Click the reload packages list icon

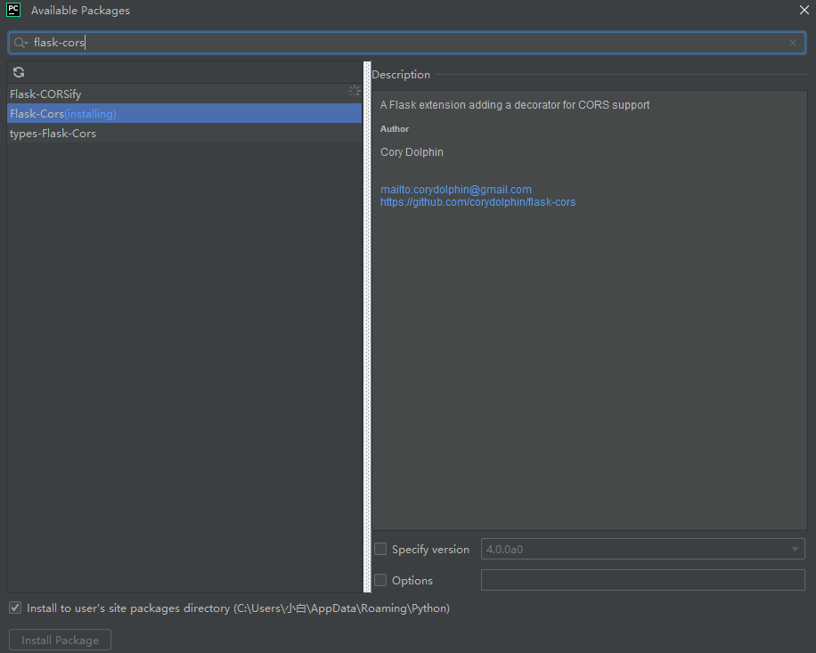click(x=19, y=72)
